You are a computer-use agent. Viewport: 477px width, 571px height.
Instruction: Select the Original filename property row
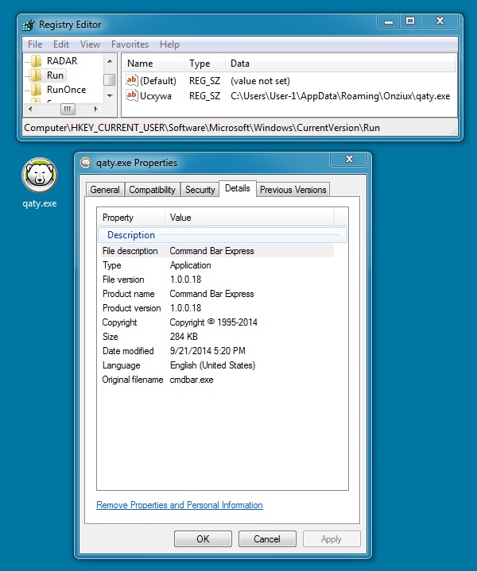(x=217, y=380)
